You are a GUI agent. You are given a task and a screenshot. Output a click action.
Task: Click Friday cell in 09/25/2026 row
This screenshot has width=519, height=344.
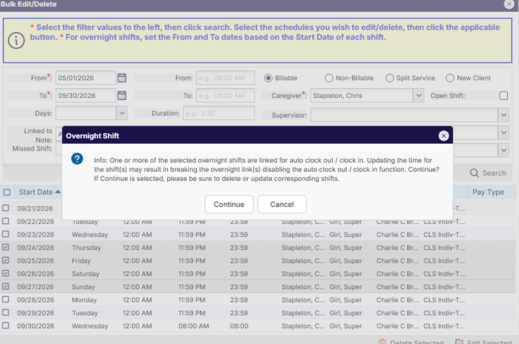(81, 261)
